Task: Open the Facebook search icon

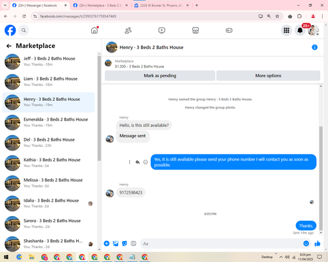Action: 24,30
